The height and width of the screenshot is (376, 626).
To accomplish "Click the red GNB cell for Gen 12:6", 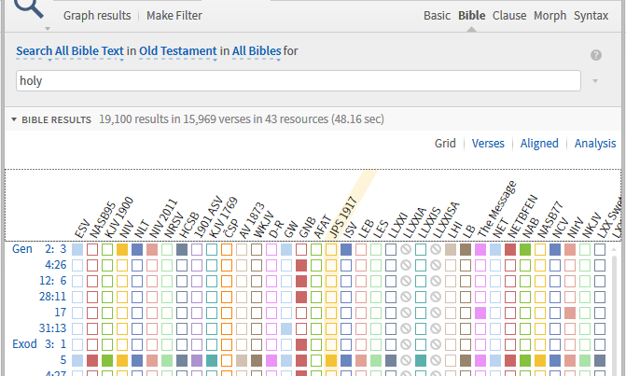I will click(301, 281).
